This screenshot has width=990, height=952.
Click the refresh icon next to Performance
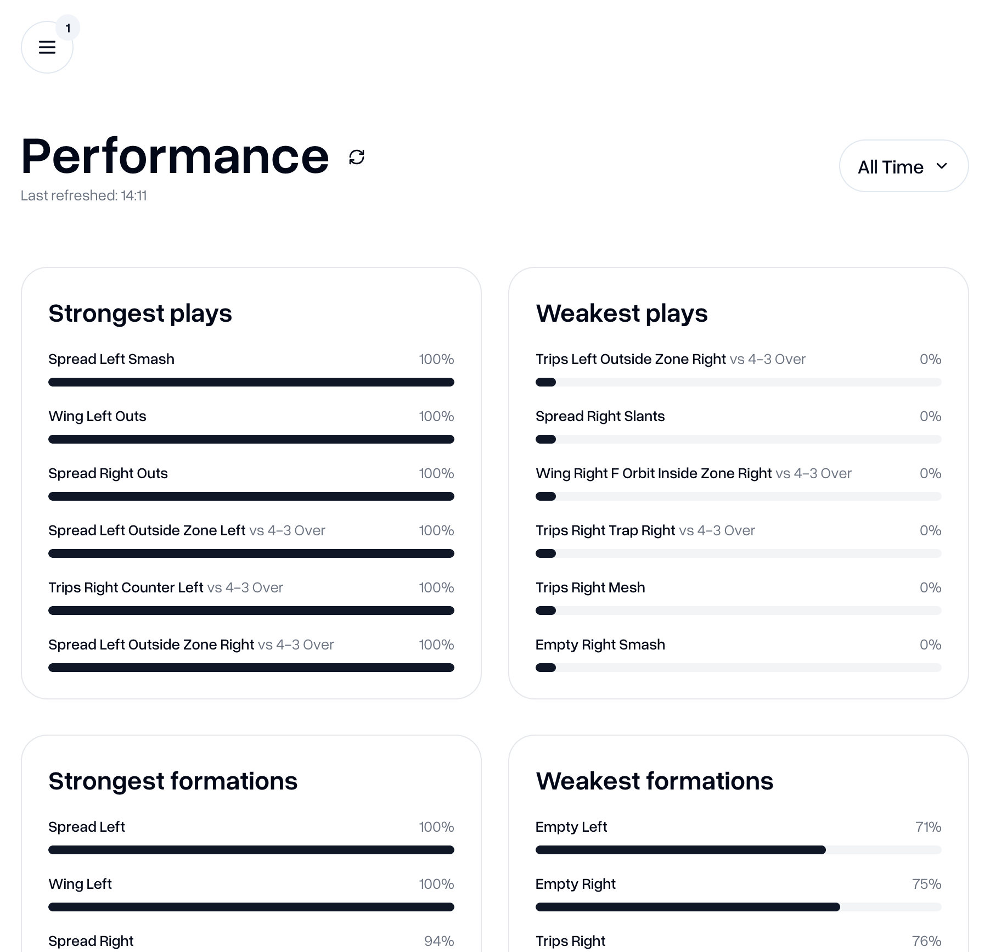[x=356, y=158]
